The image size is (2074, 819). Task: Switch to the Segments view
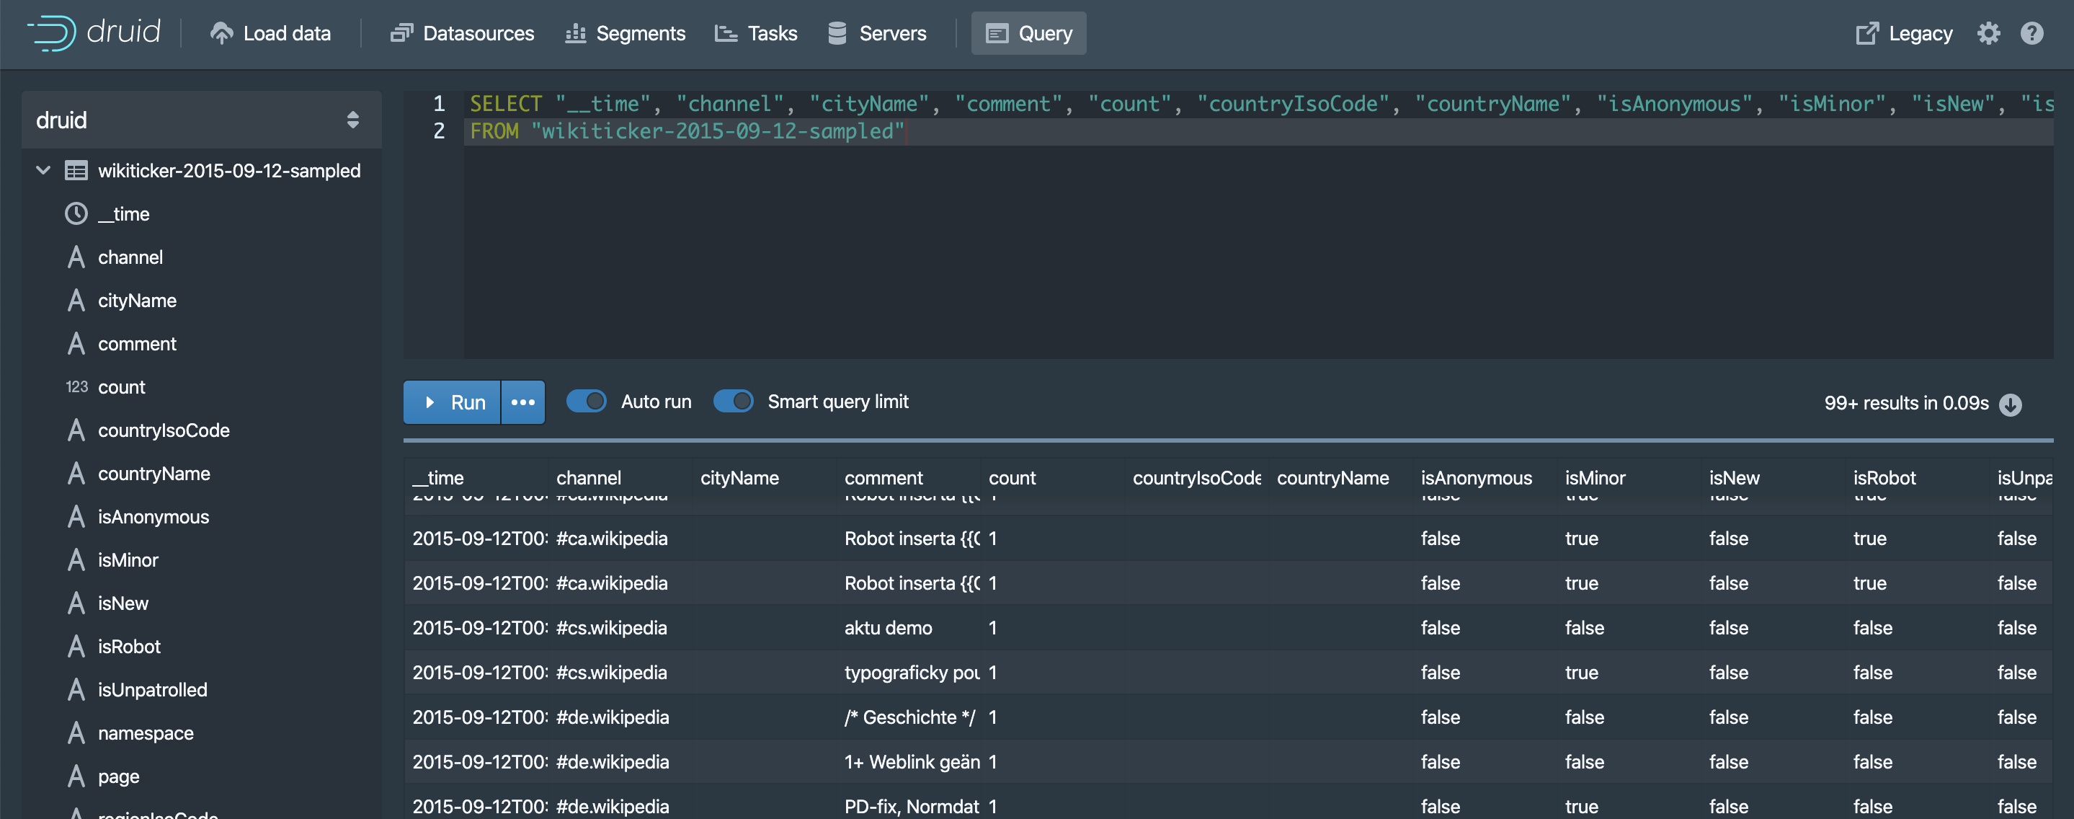tap(625, 33)
